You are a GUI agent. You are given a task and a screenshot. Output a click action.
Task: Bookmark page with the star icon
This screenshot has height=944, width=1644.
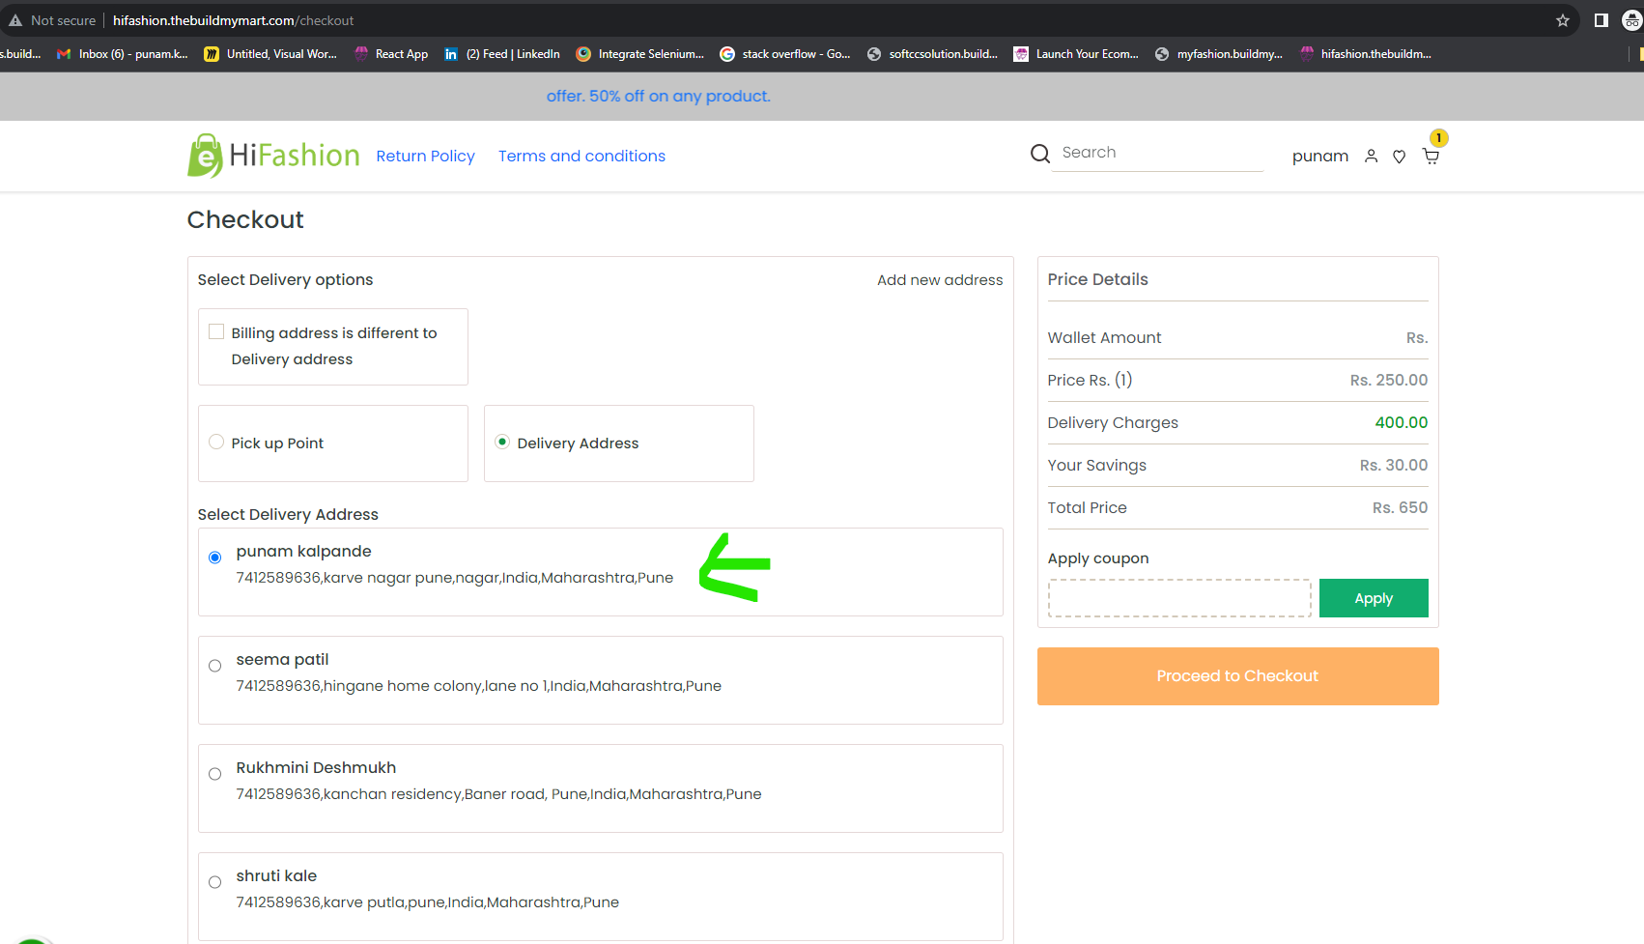point(1562,20)
